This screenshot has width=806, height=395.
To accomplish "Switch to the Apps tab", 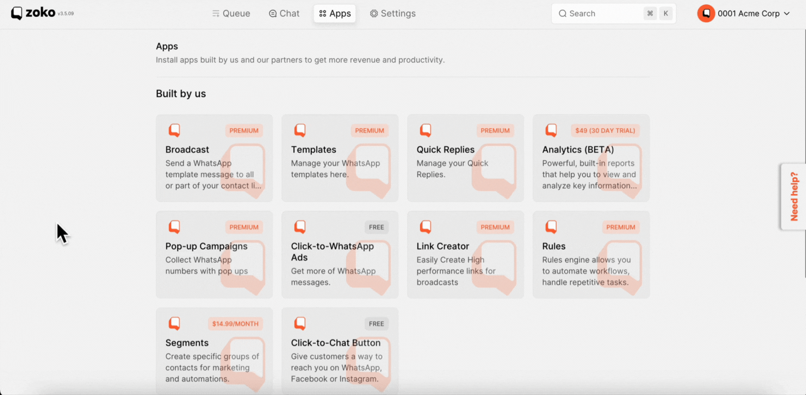I will tap(335, 13).
